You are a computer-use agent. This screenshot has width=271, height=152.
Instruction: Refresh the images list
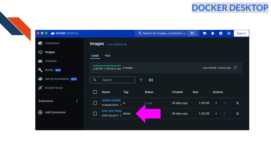pos(235,68)
